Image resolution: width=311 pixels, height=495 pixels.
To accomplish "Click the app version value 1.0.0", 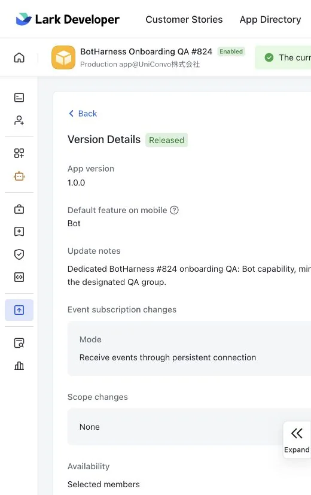I will tap(76, 183).
